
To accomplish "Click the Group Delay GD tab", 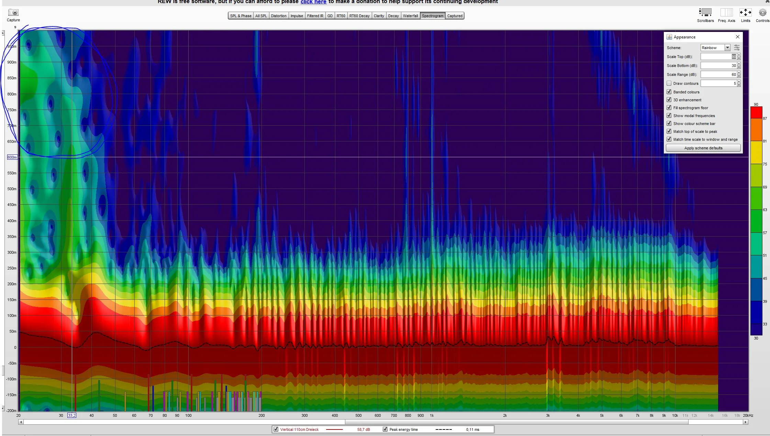I will pos(330,16).
